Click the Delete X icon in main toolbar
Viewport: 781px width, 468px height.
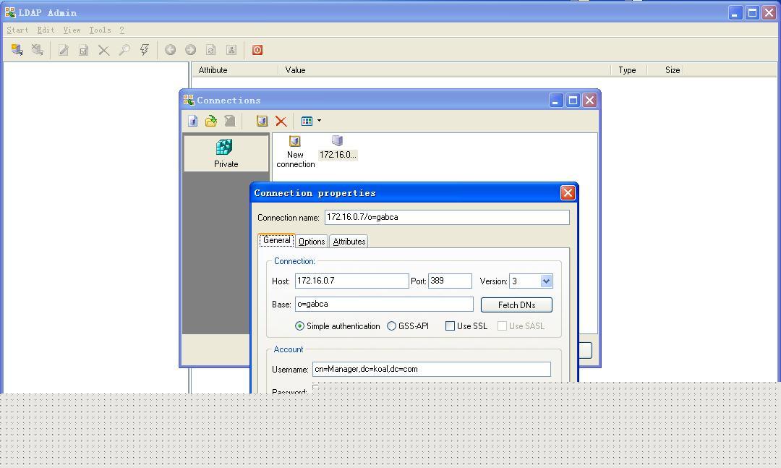pyautogui.click(x=103, y=50)
